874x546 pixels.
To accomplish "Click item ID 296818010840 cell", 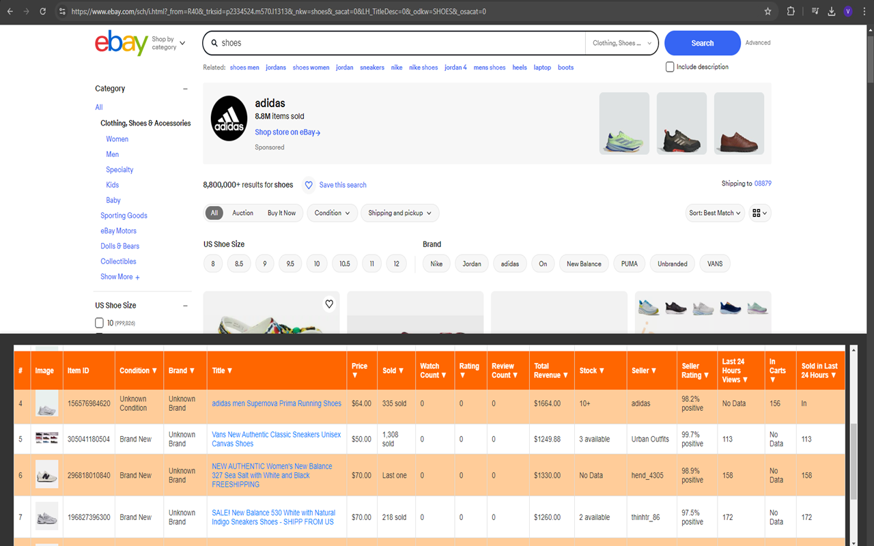I will coord(89,475).
